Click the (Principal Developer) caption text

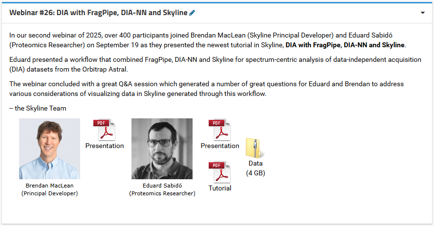tap(49, 193)
